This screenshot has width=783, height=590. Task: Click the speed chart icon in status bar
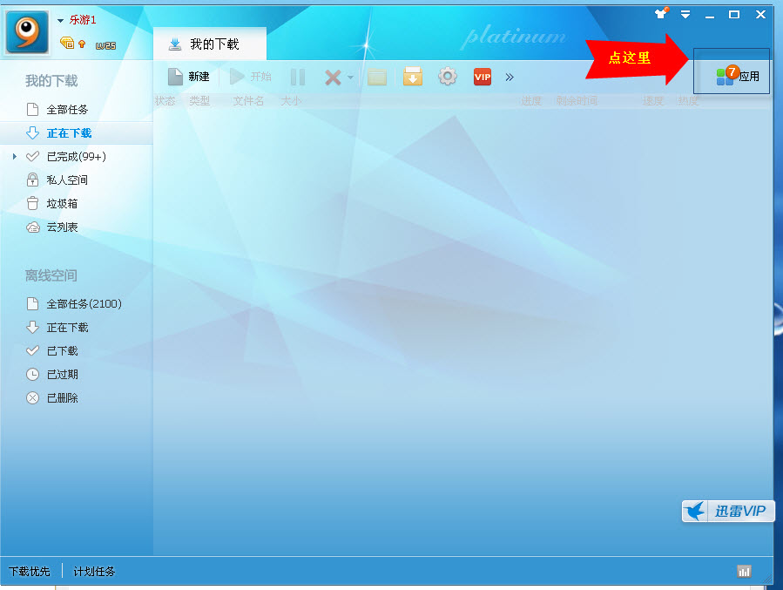pyautogui.click(x=744, y=572)
